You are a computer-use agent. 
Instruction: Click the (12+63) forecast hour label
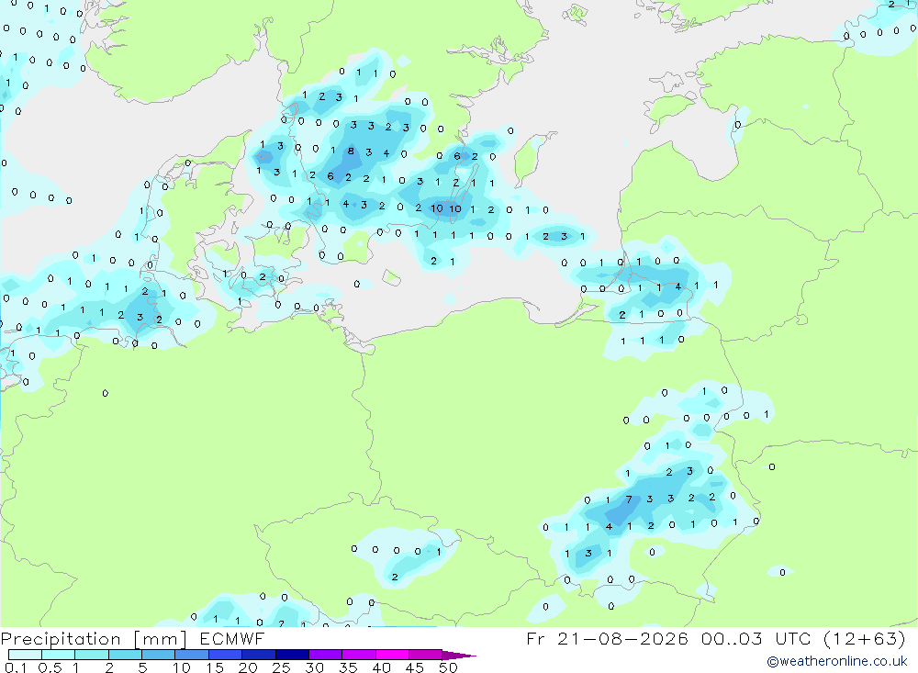click(864, 638)
